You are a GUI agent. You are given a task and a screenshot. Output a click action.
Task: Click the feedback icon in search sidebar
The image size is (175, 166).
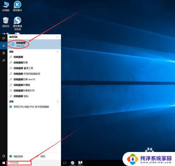(4, 61)
